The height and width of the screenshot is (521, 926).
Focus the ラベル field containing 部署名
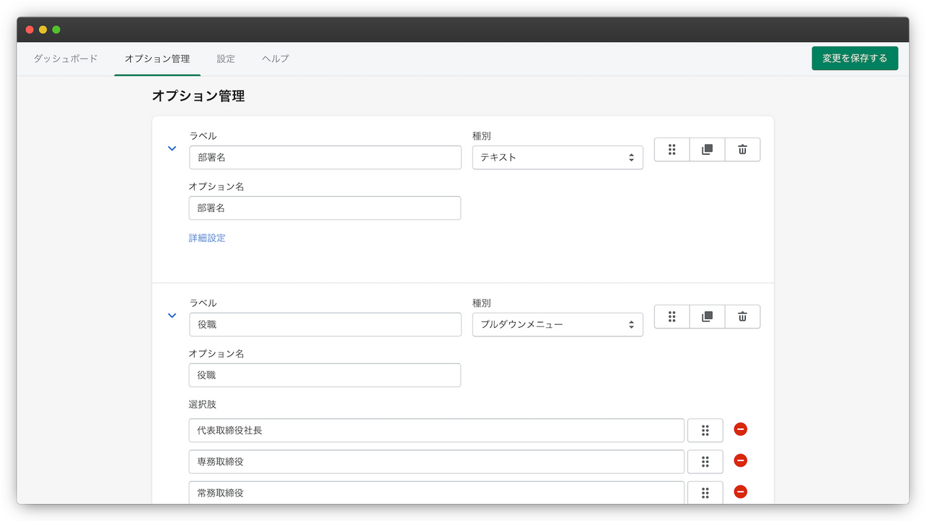326,158
